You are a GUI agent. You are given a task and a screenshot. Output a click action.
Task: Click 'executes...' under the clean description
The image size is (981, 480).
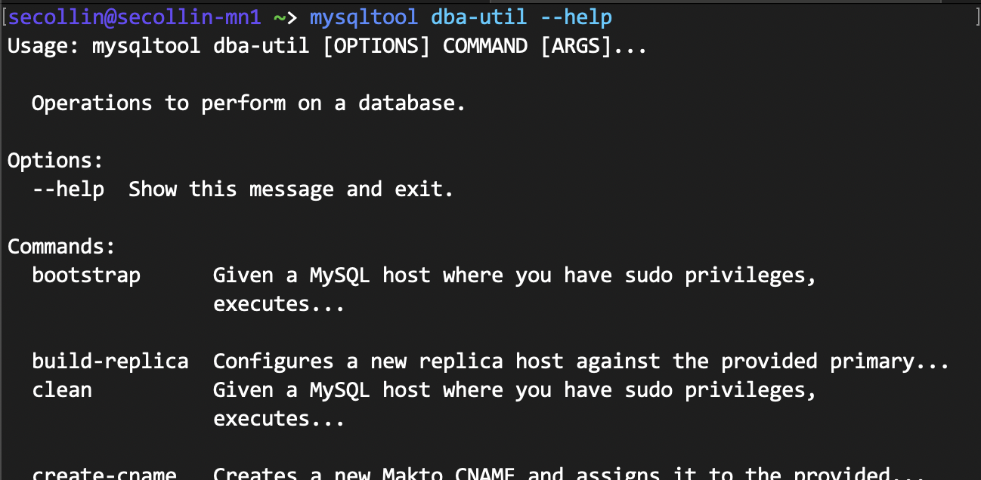point(279,419)
